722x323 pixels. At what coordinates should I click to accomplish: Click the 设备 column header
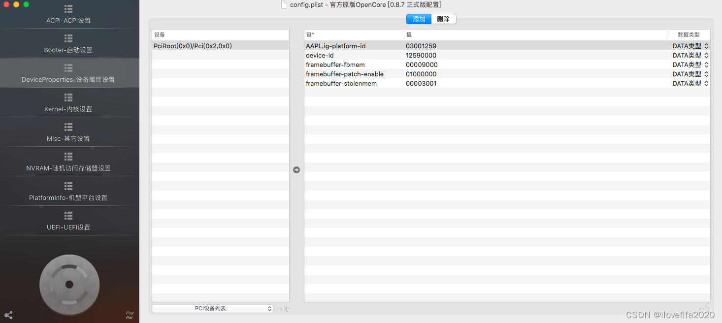click(221, 34)
